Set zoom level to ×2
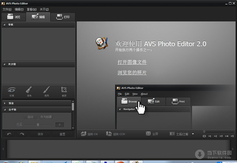 coord(215,136)
